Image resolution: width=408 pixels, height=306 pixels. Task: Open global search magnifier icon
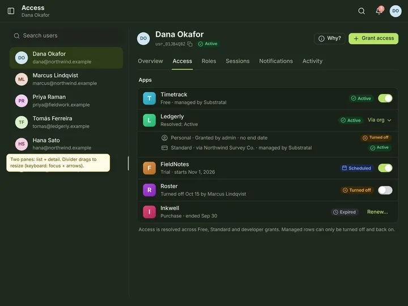coord(362,11)
